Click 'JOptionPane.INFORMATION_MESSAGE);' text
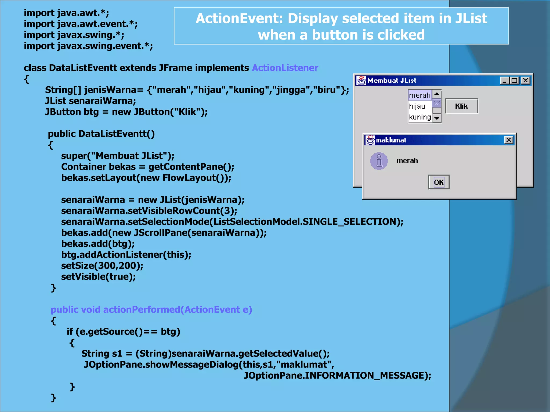Viewport: 550px width, 412px height. 337,376
